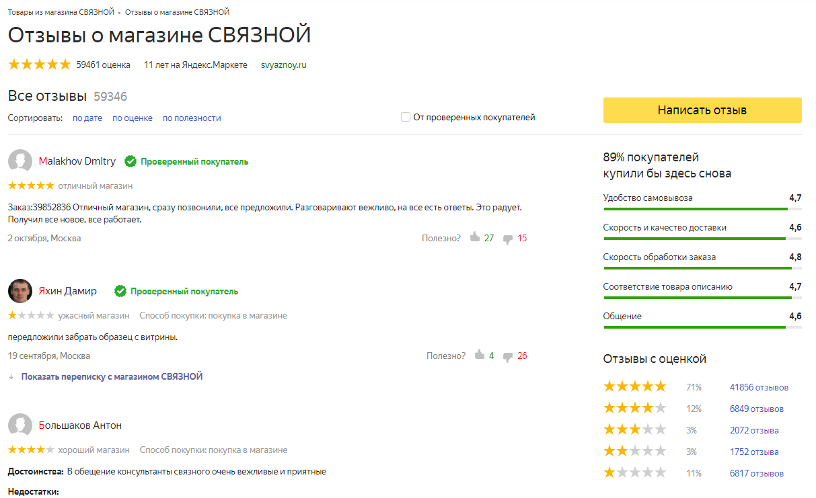Click 'Скорость обработки заказа' rating bar
The height and width of the screenshot is (498, 816).
coord(702,268)
